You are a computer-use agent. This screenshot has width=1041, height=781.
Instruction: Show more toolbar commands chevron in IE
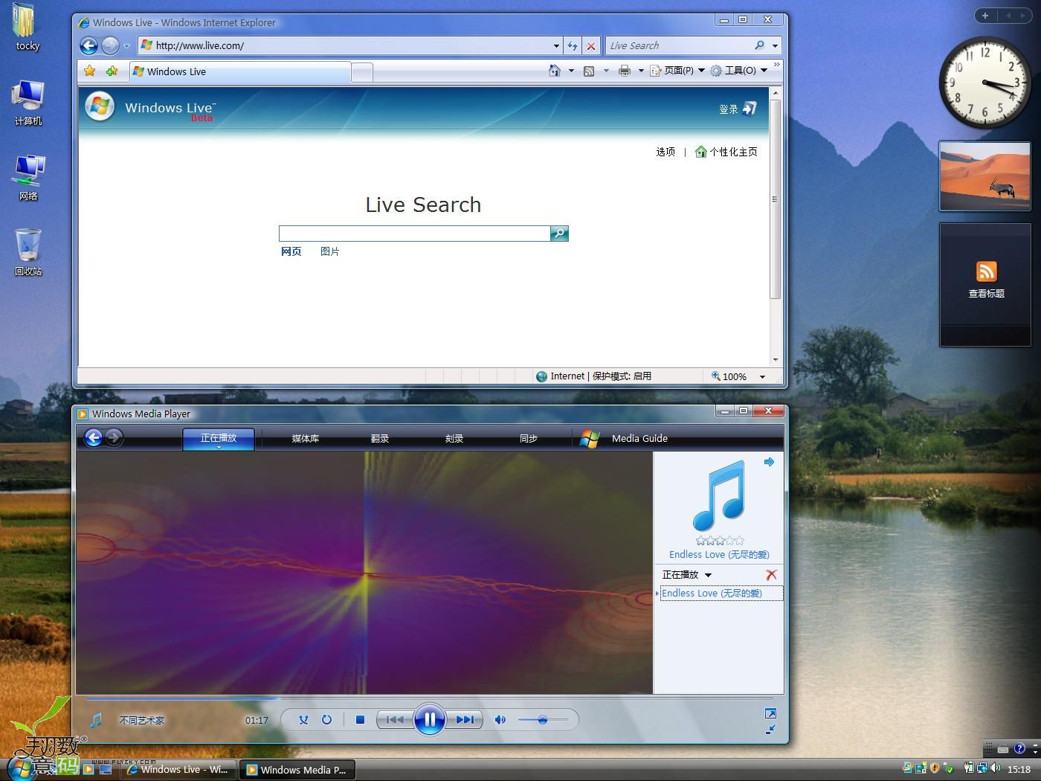pos(777,65)
